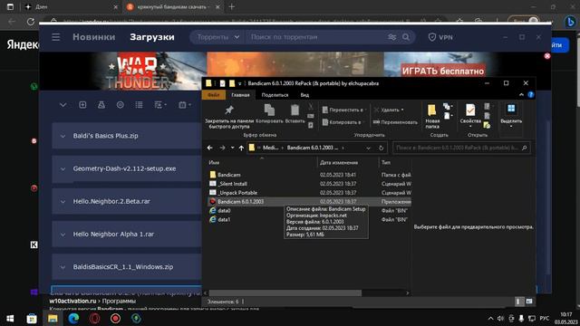Open Microsoft Edge from the taskbar
Viewport: 580px width, 326px height.
click(73, 318)
